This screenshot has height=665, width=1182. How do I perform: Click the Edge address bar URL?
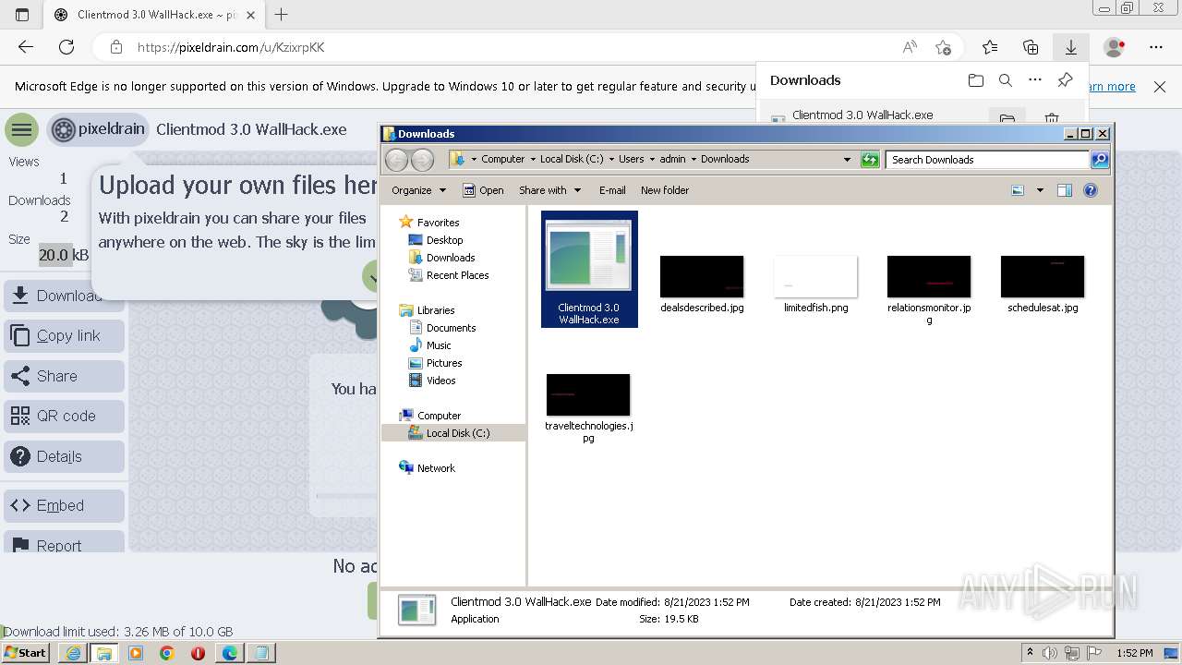pyautogui.click(x=231, y=47)
